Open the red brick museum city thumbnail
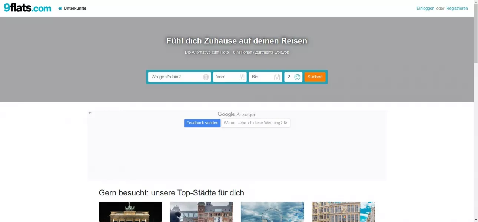Image resolution: width=478 pixels, height=222 pixels. [202, 212]
